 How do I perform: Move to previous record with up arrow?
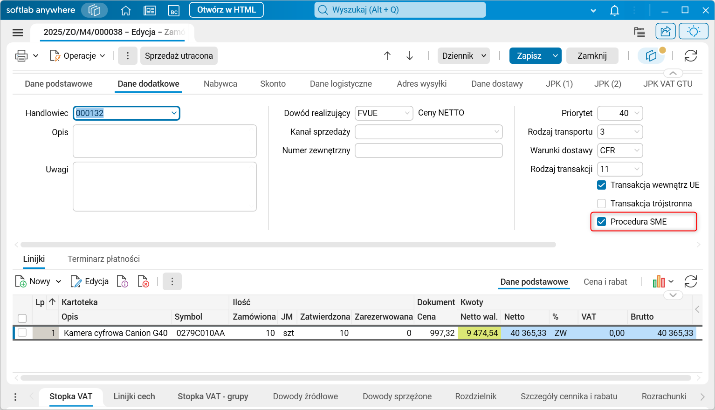387,56
